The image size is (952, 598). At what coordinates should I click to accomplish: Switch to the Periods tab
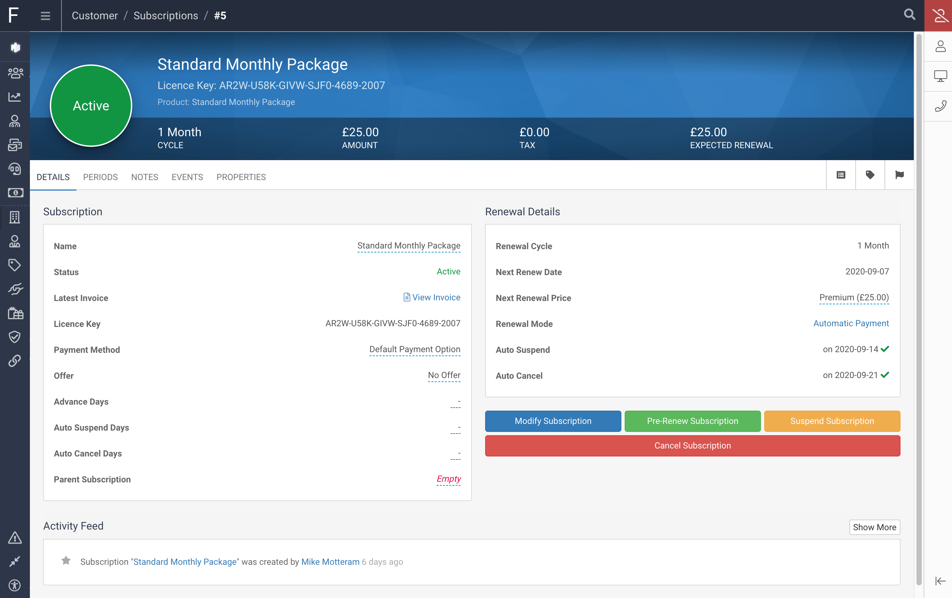[x=100, y=177]
